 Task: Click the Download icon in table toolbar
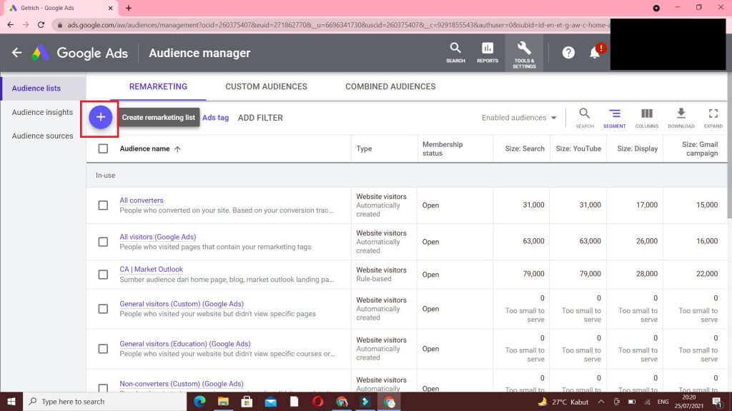[x=681, y=117]
